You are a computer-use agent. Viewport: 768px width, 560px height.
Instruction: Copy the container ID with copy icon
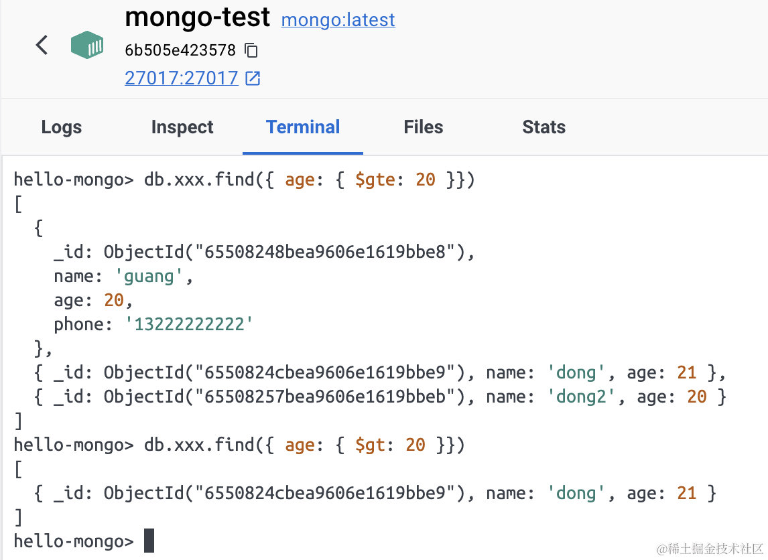pos(251,50)
